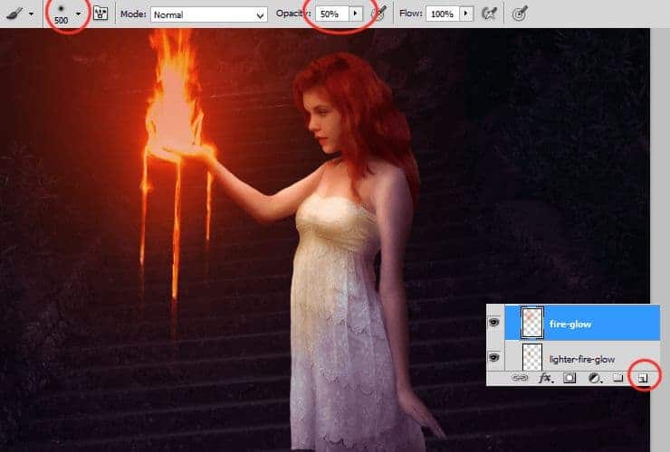Click tablet pressure for size icon
Viewport: 670px width, 452px height.
[520, 14]
